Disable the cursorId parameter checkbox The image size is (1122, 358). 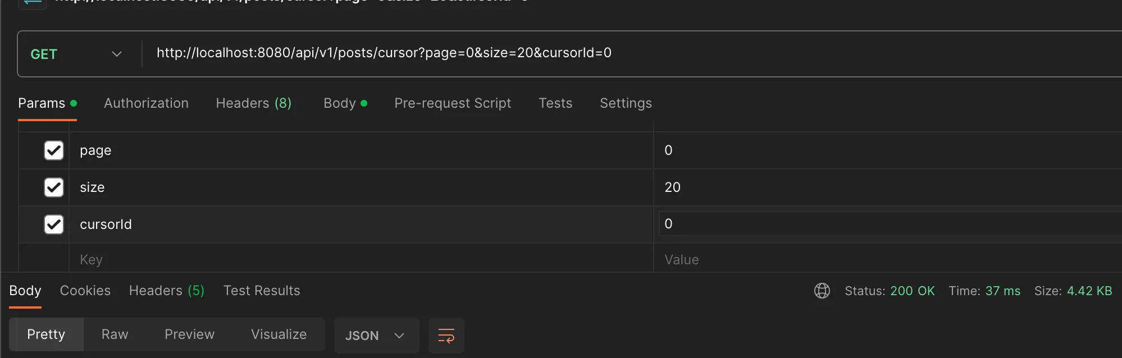pyautogui.click(x=54, y=224)
